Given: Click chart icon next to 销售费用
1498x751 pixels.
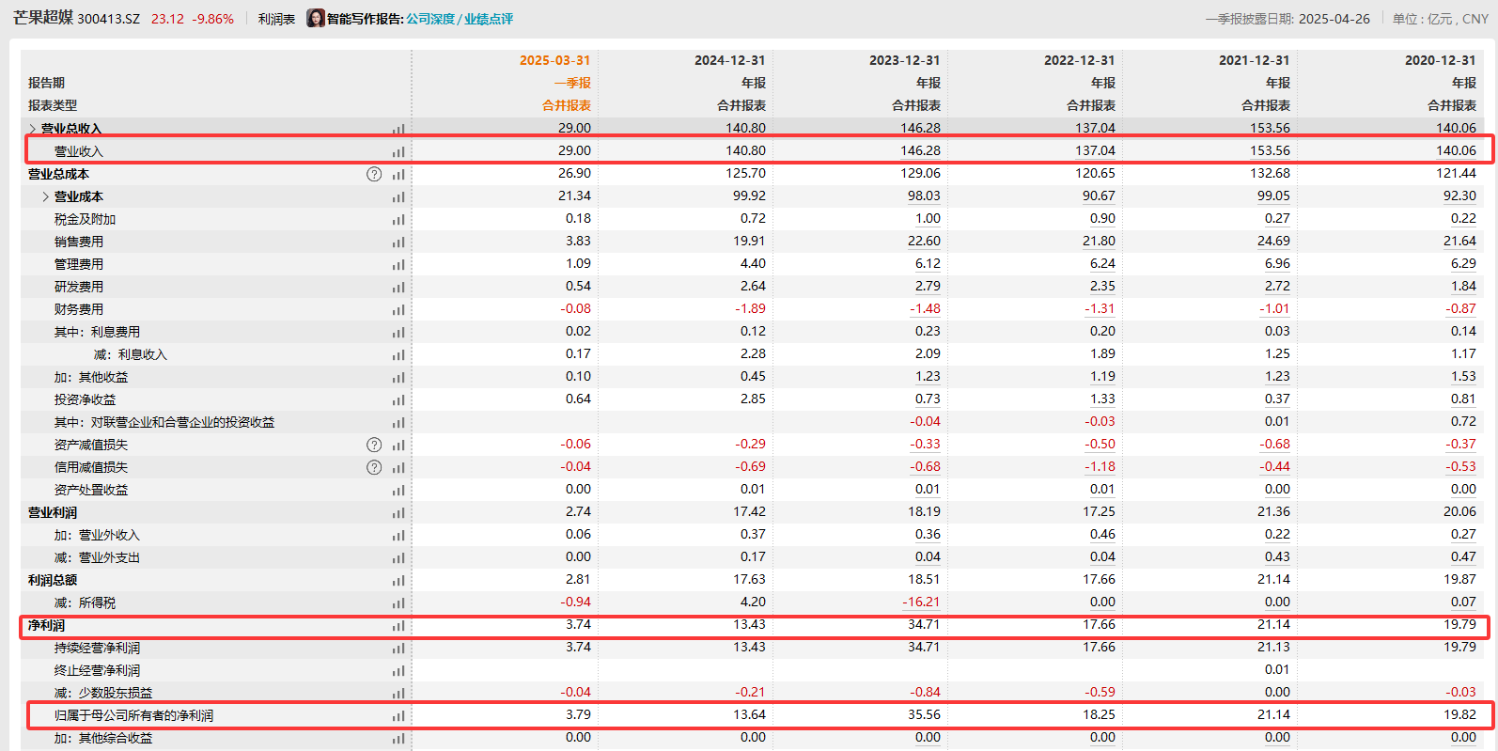Looking at the screenshot, I should (398, 242).
